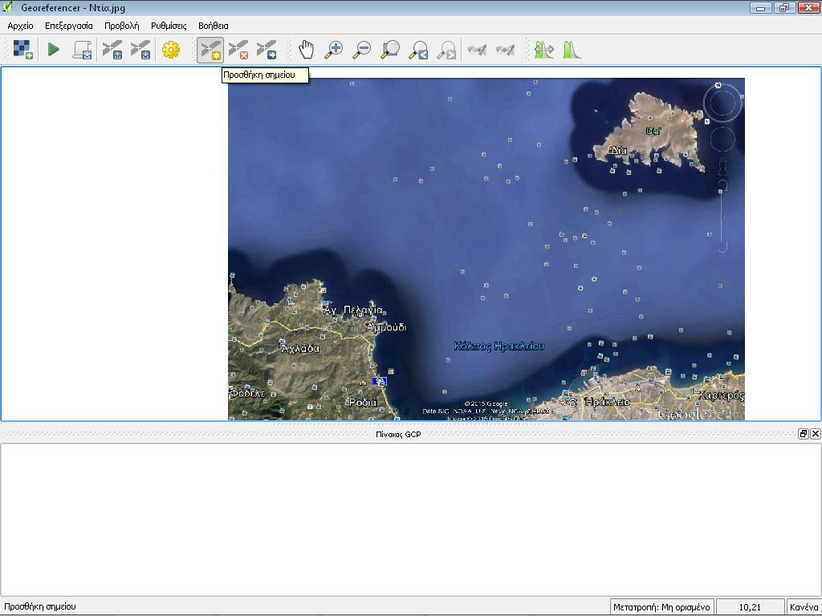Click the Zoom last icon
Image resolution: width=822 pixels, height=616 pixels.
click(418, 50)
